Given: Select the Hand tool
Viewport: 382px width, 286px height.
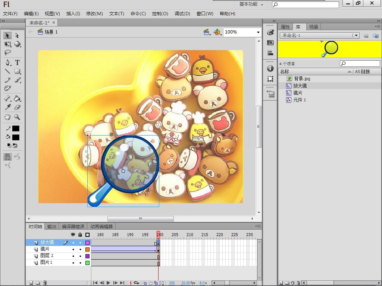Looking at the screenshot, I should pyautogui.click(x=7, y=117).
